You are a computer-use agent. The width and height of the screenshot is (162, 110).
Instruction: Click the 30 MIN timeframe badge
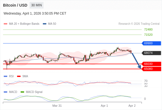37,5
